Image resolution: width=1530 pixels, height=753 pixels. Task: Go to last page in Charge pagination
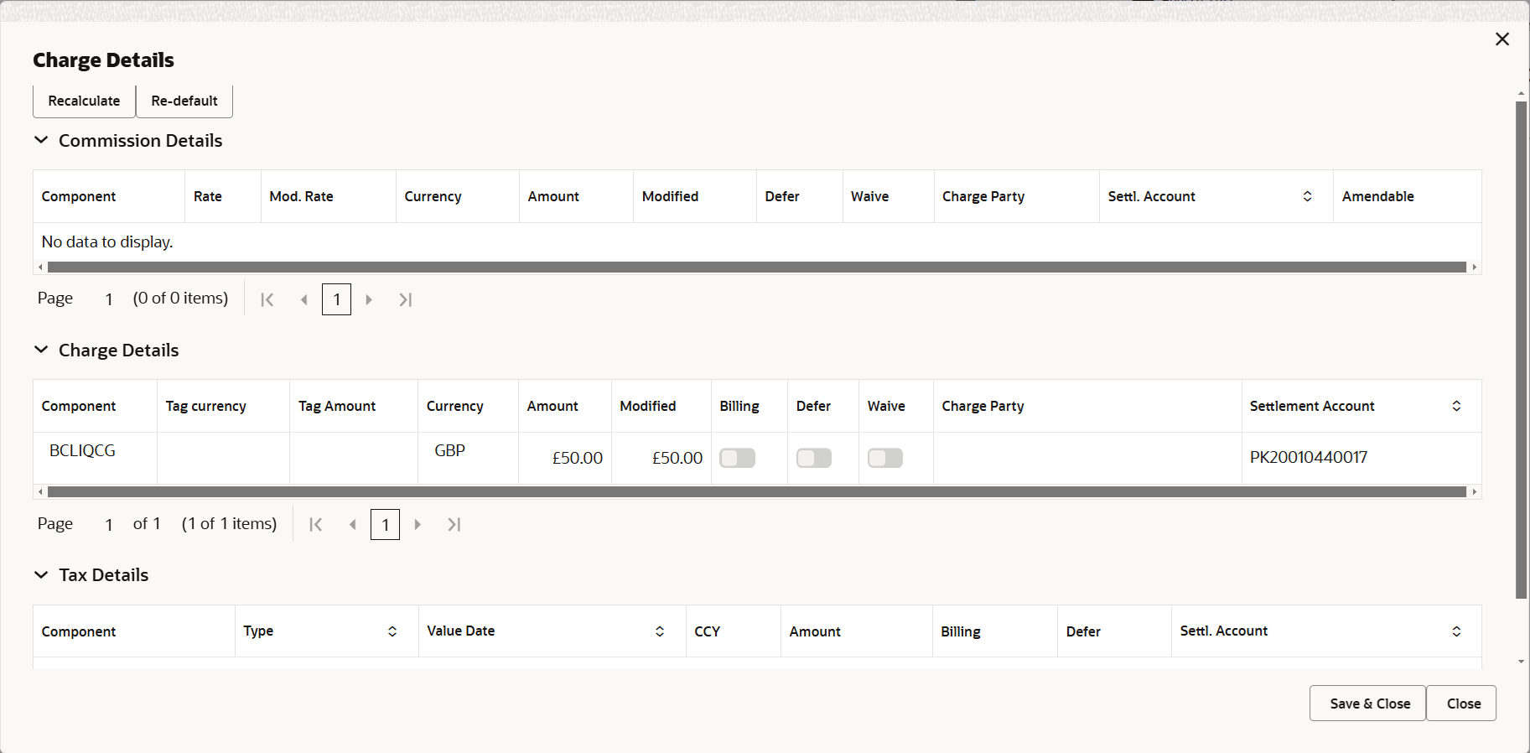tap(454, 524)
